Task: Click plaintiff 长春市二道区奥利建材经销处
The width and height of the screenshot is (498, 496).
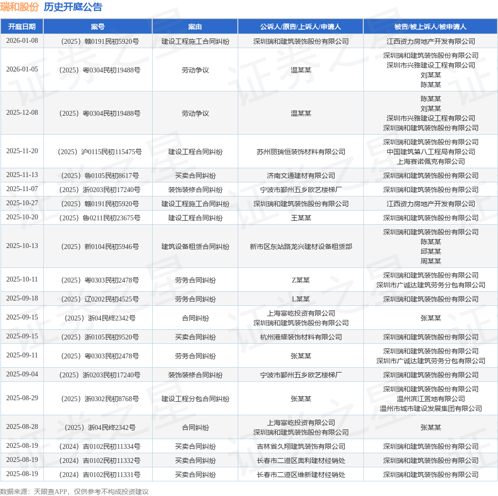Action: (301, 461)
